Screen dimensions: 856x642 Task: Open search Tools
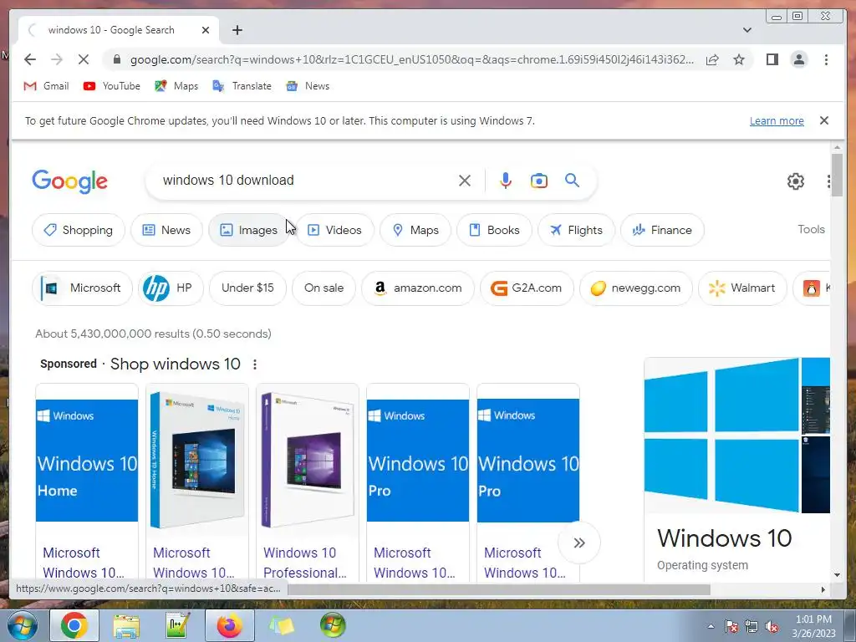[x=811, y=229]
